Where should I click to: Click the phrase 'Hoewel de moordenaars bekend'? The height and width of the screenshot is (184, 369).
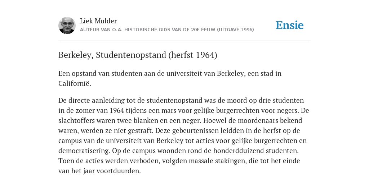click(x=253, y=121)
